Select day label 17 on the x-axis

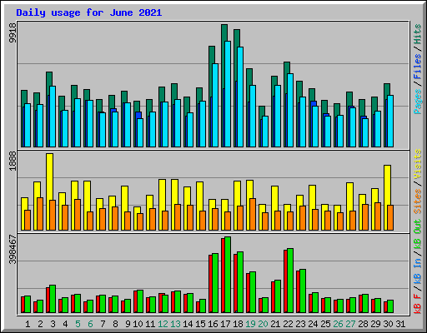225,324
